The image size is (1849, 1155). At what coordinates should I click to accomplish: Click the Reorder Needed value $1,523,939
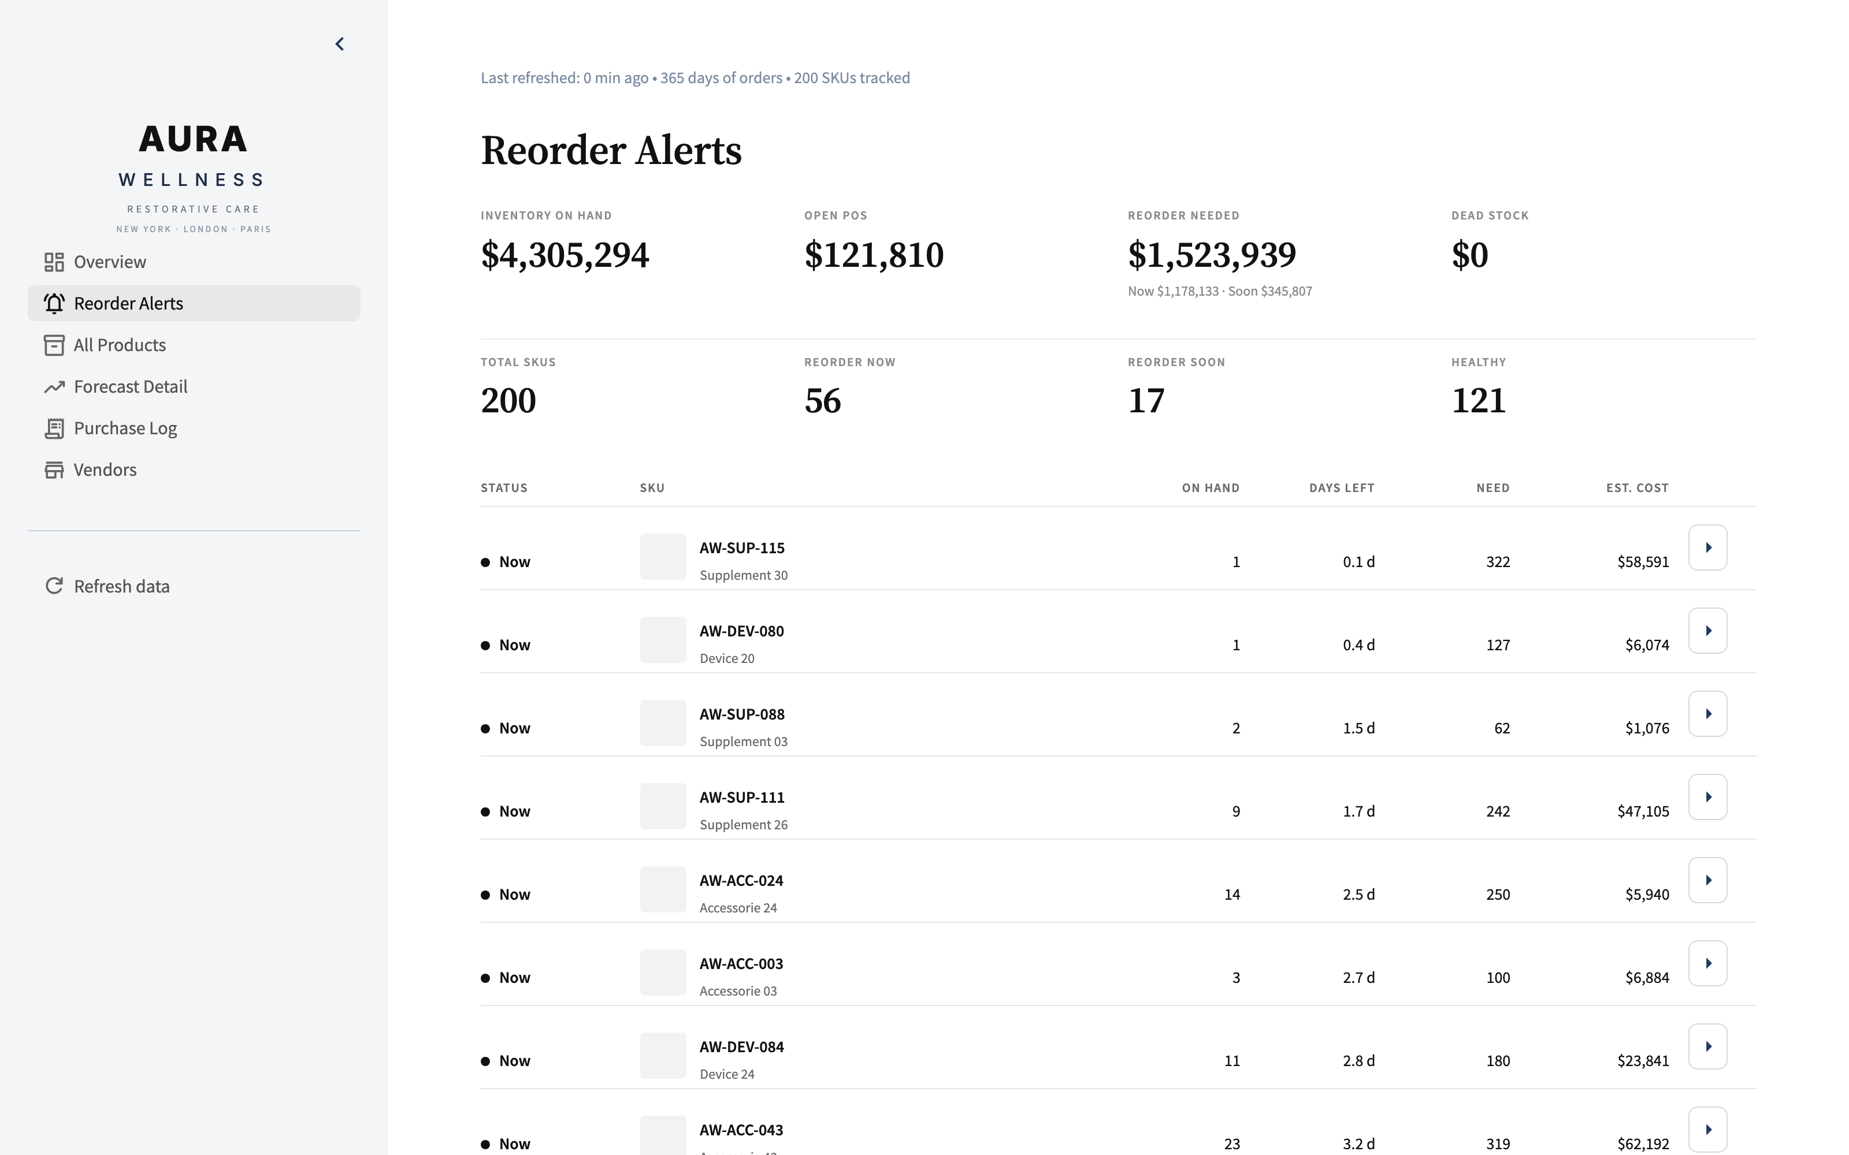point(1212,255)
